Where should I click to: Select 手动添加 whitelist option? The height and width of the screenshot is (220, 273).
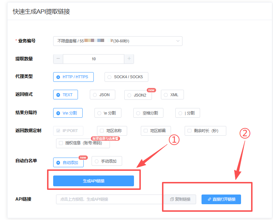tap(107, 161)
